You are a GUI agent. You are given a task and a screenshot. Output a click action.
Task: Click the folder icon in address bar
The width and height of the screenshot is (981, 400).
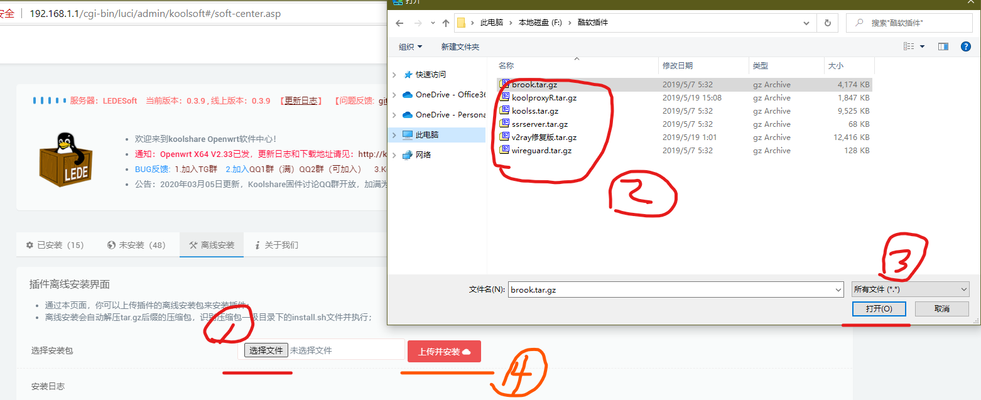pyautogui.click(x=461, y=23)
